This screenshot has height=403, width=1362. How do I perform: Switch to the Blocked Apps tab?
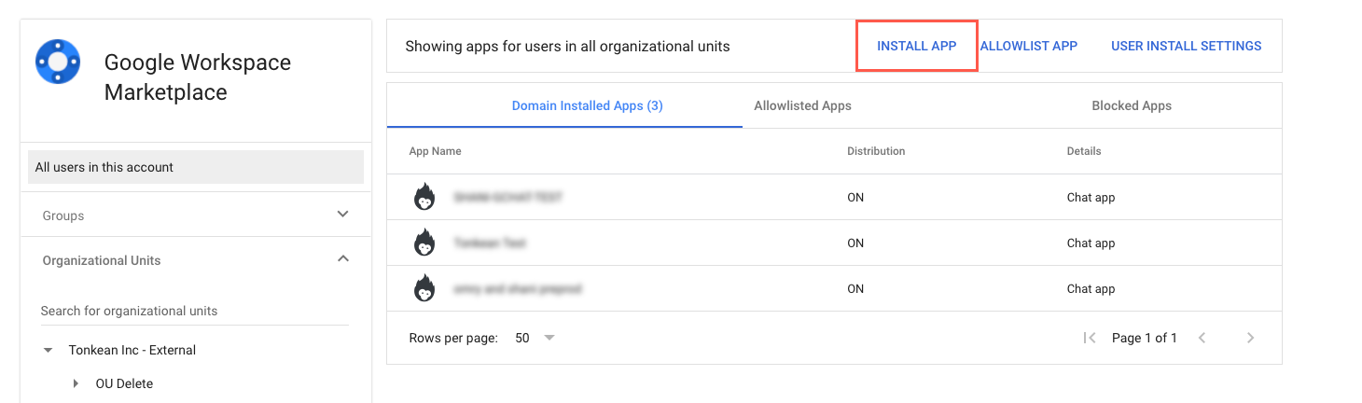(1132, 105)
